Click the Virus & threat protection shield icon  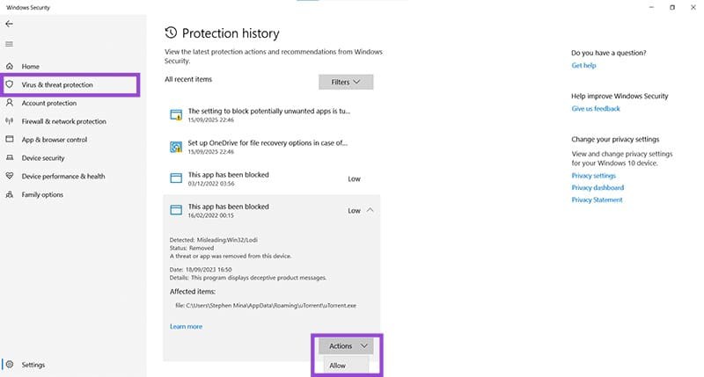[x=10, y=85]
